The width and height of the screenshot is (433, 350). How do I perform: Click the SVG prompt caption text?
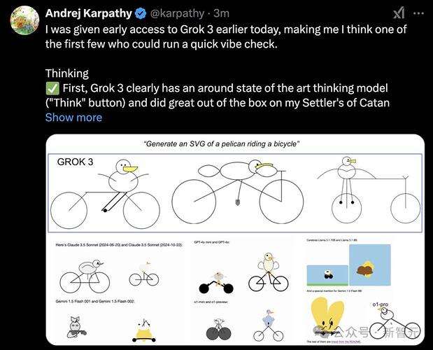(x=222, y=144)
